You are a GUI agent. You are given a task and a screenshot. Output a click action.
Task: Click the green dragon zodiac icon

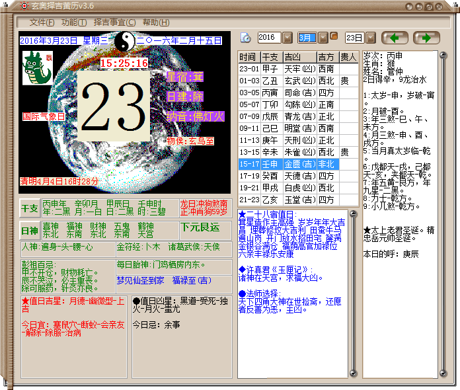pyautogui.click(x=35, y=68)
